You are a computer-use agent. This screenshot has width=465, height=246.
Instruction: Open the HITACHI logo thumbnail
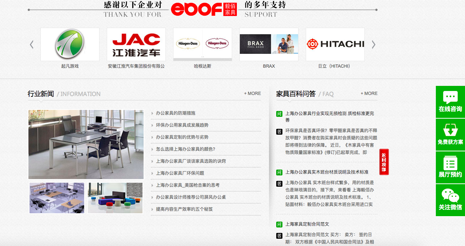pyautogui.click(x=335, y=44)
